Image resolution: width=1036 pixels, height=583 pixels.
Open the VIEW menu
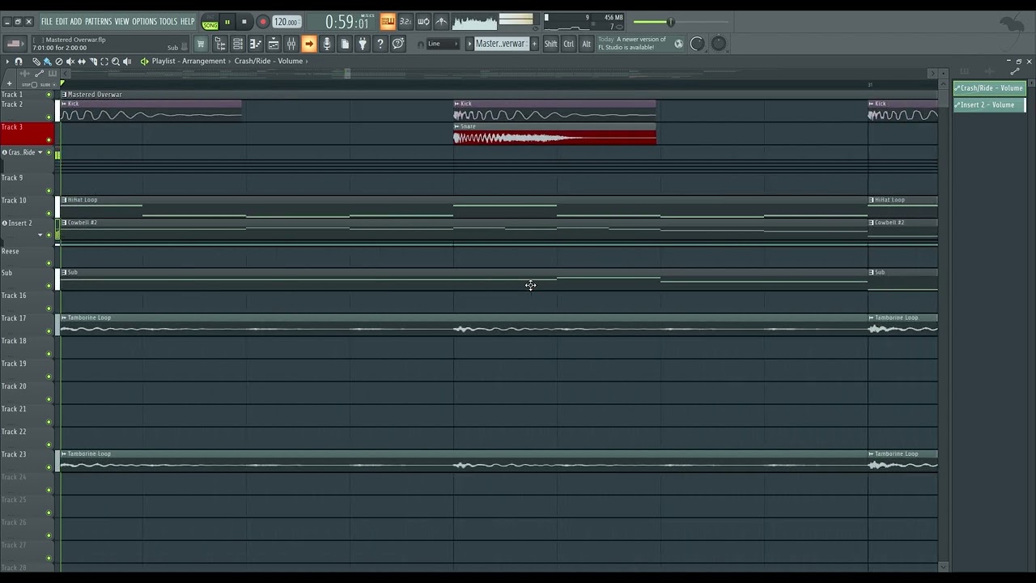121,21
